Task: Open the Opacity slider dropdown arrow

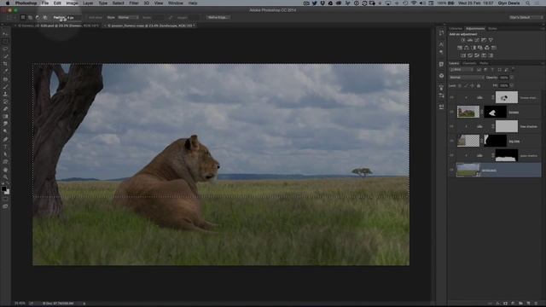Action: [x=512, y=78]
